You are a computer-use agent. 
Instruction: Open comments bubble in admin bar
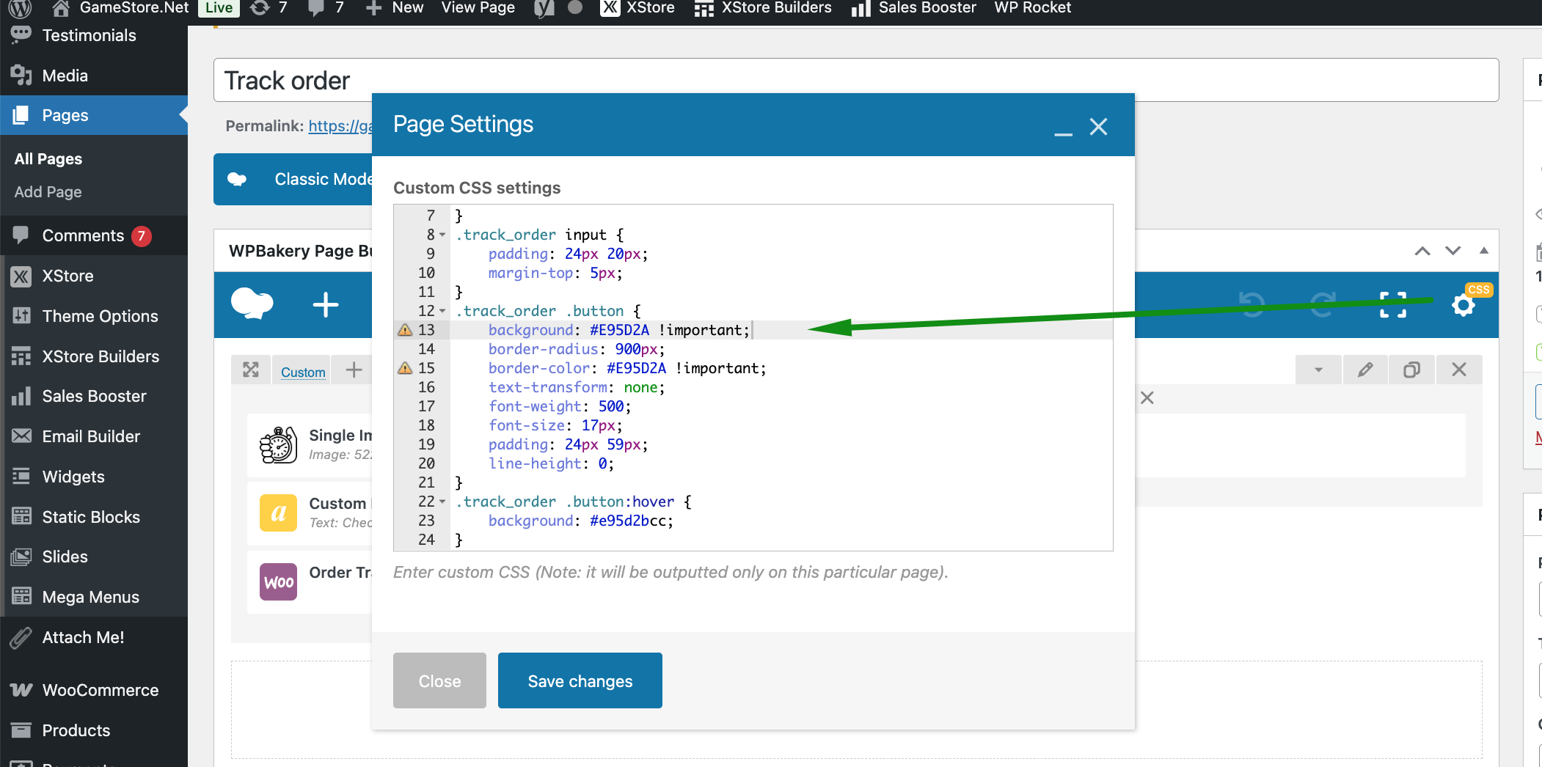click(326, 8)
